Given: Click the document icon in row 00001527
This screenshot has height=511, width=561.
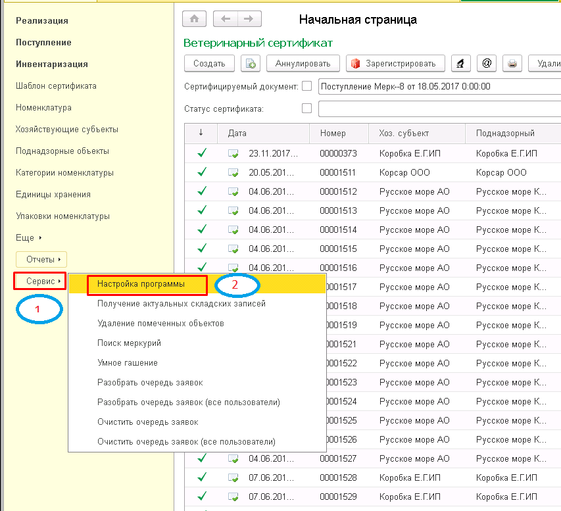Looking at the screenshot, I should pyautogui.click(x=233, y=458).
